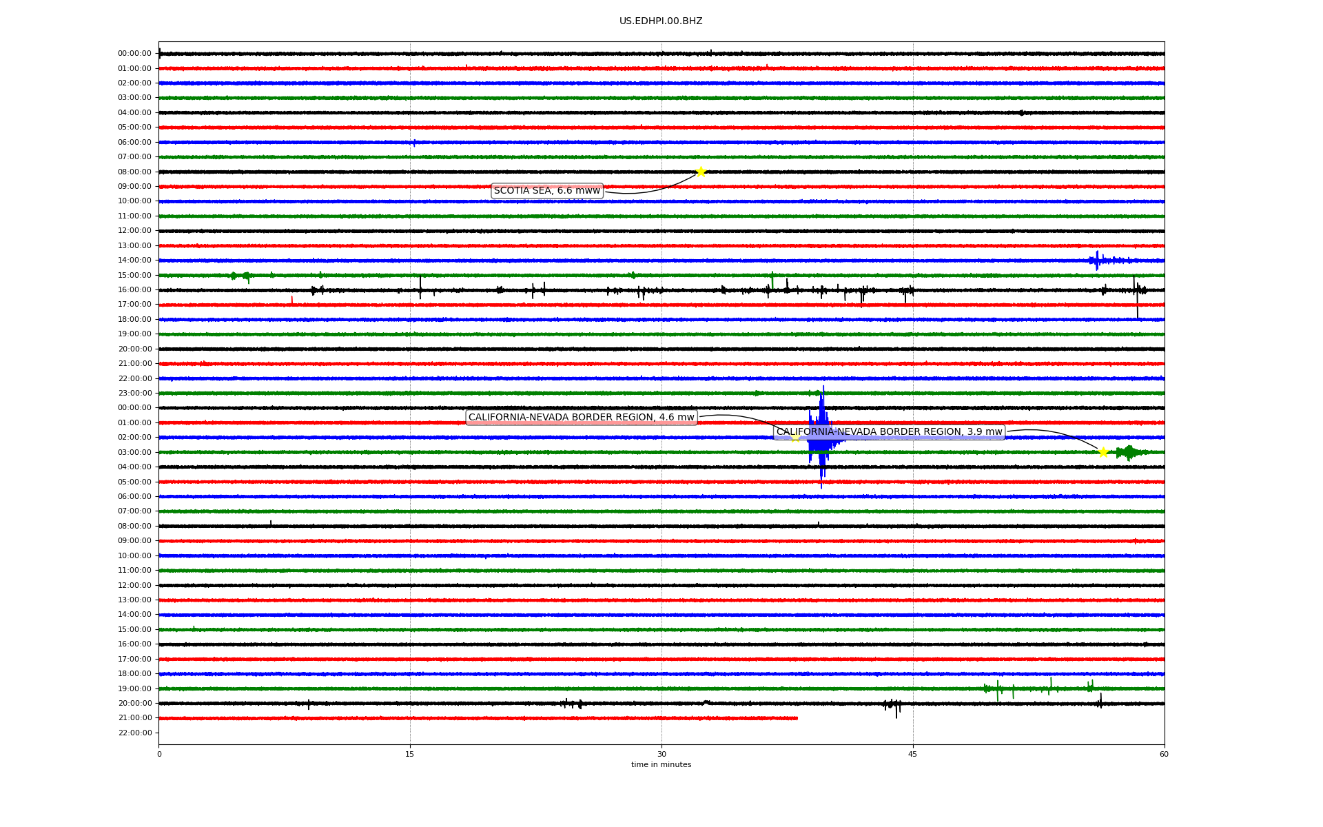This screenshot has height=827, width=1323.
Task: Click the 30 tick on the time axis
Action: 661,754
